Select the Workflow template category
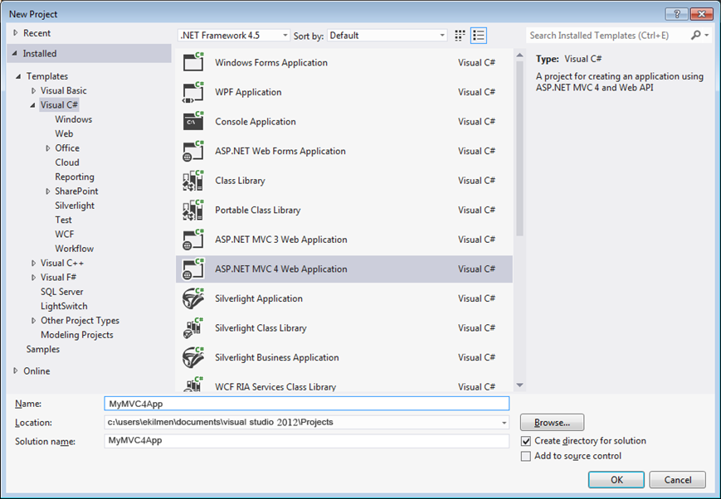Viewport: 721px width, 499px height. [x=75, y=249]
